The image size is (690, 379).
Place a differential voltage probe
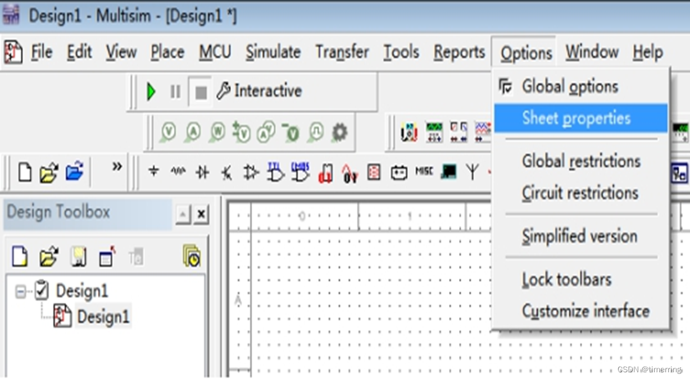click(x=241, y=133)
